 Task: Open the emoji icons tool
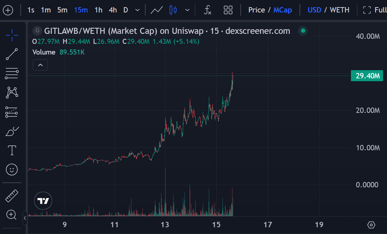12,170
